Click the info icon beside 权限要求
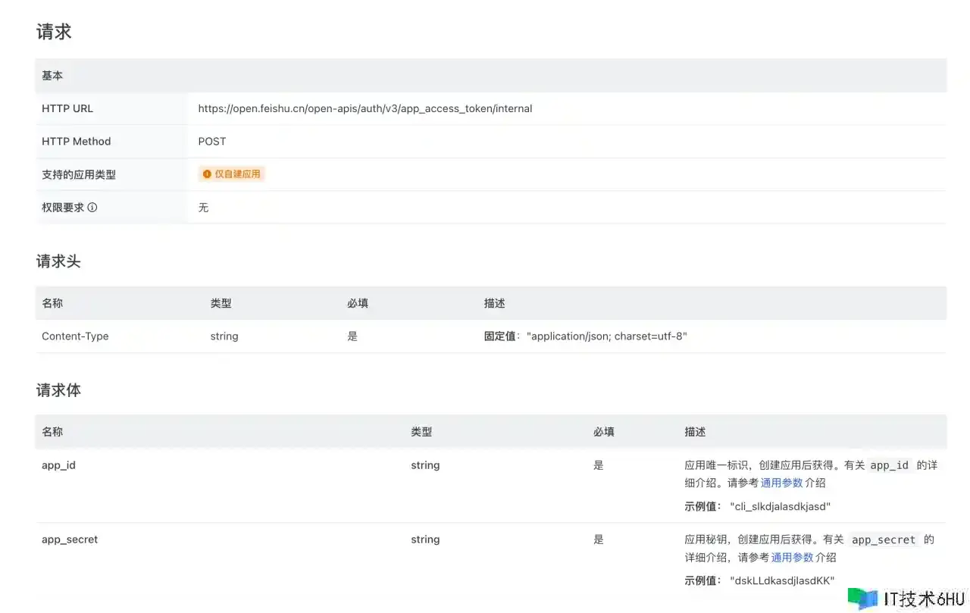This screenshot has height=613, width=970. tap(92, 208)
